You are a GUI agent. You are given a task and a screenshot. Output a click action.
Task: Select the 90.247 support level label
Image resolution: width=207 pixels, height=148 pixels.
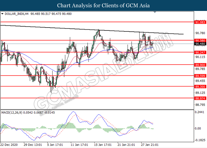click(x=200, y=52)
